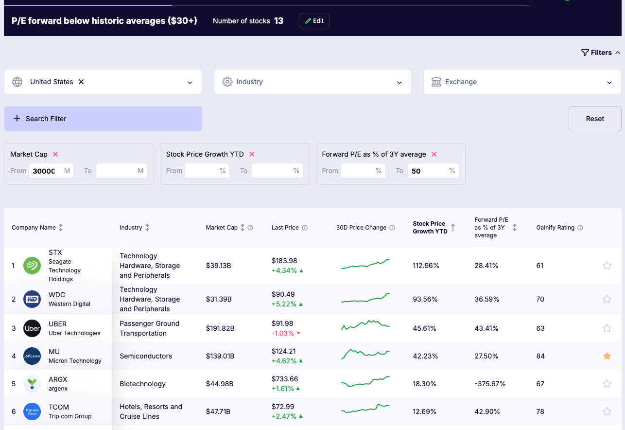The height and width of the screenshot is (430, 625).
Task: Click the Edit button with pencil icon
Action: point(314,21)
